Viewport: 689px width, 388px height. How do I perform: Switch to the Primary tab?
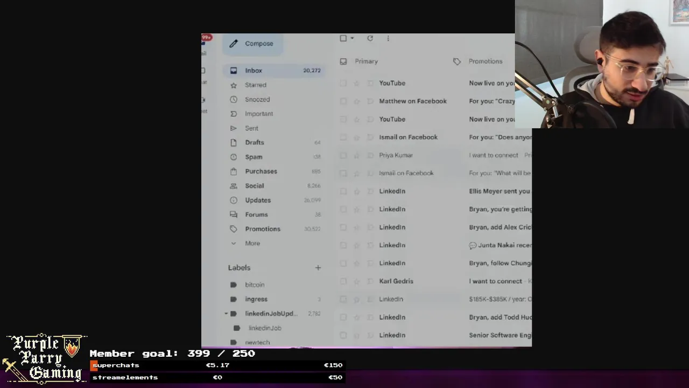(366, 61)
